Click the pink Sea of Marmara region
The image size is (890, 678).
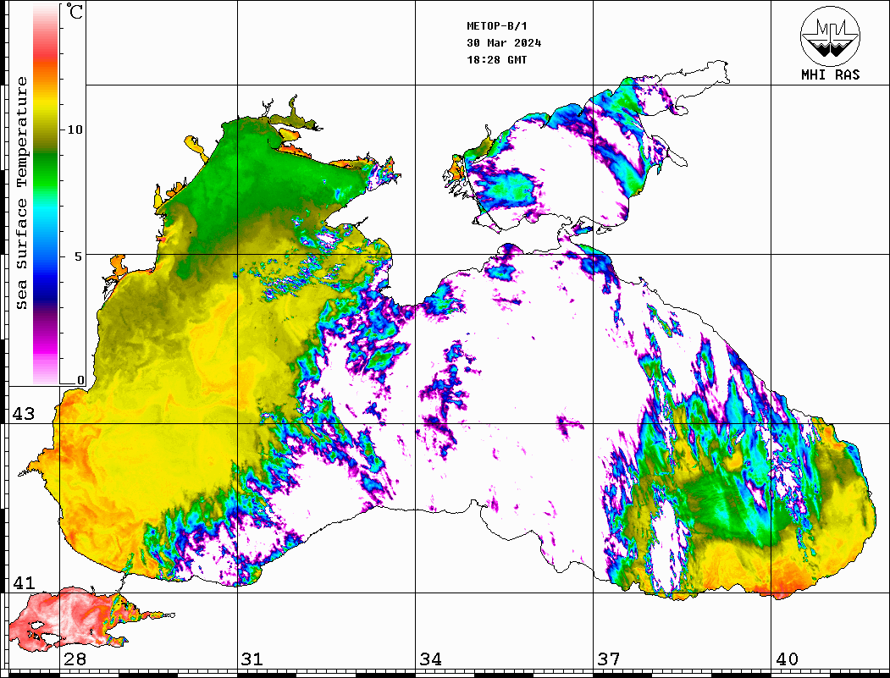click(x=68, y=617)
